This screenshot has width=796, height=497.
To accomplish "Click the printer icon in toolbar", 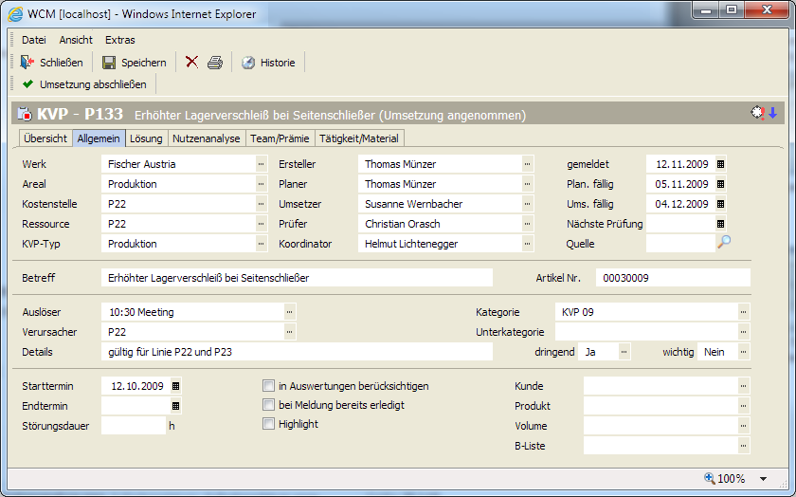I will coord(215,63).
